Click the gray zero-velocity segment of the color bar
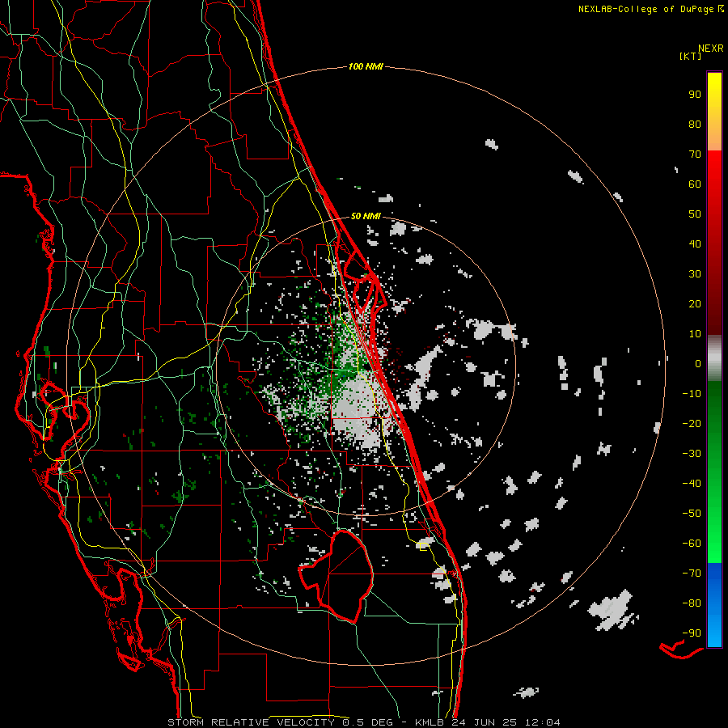 tap(714, 358)
